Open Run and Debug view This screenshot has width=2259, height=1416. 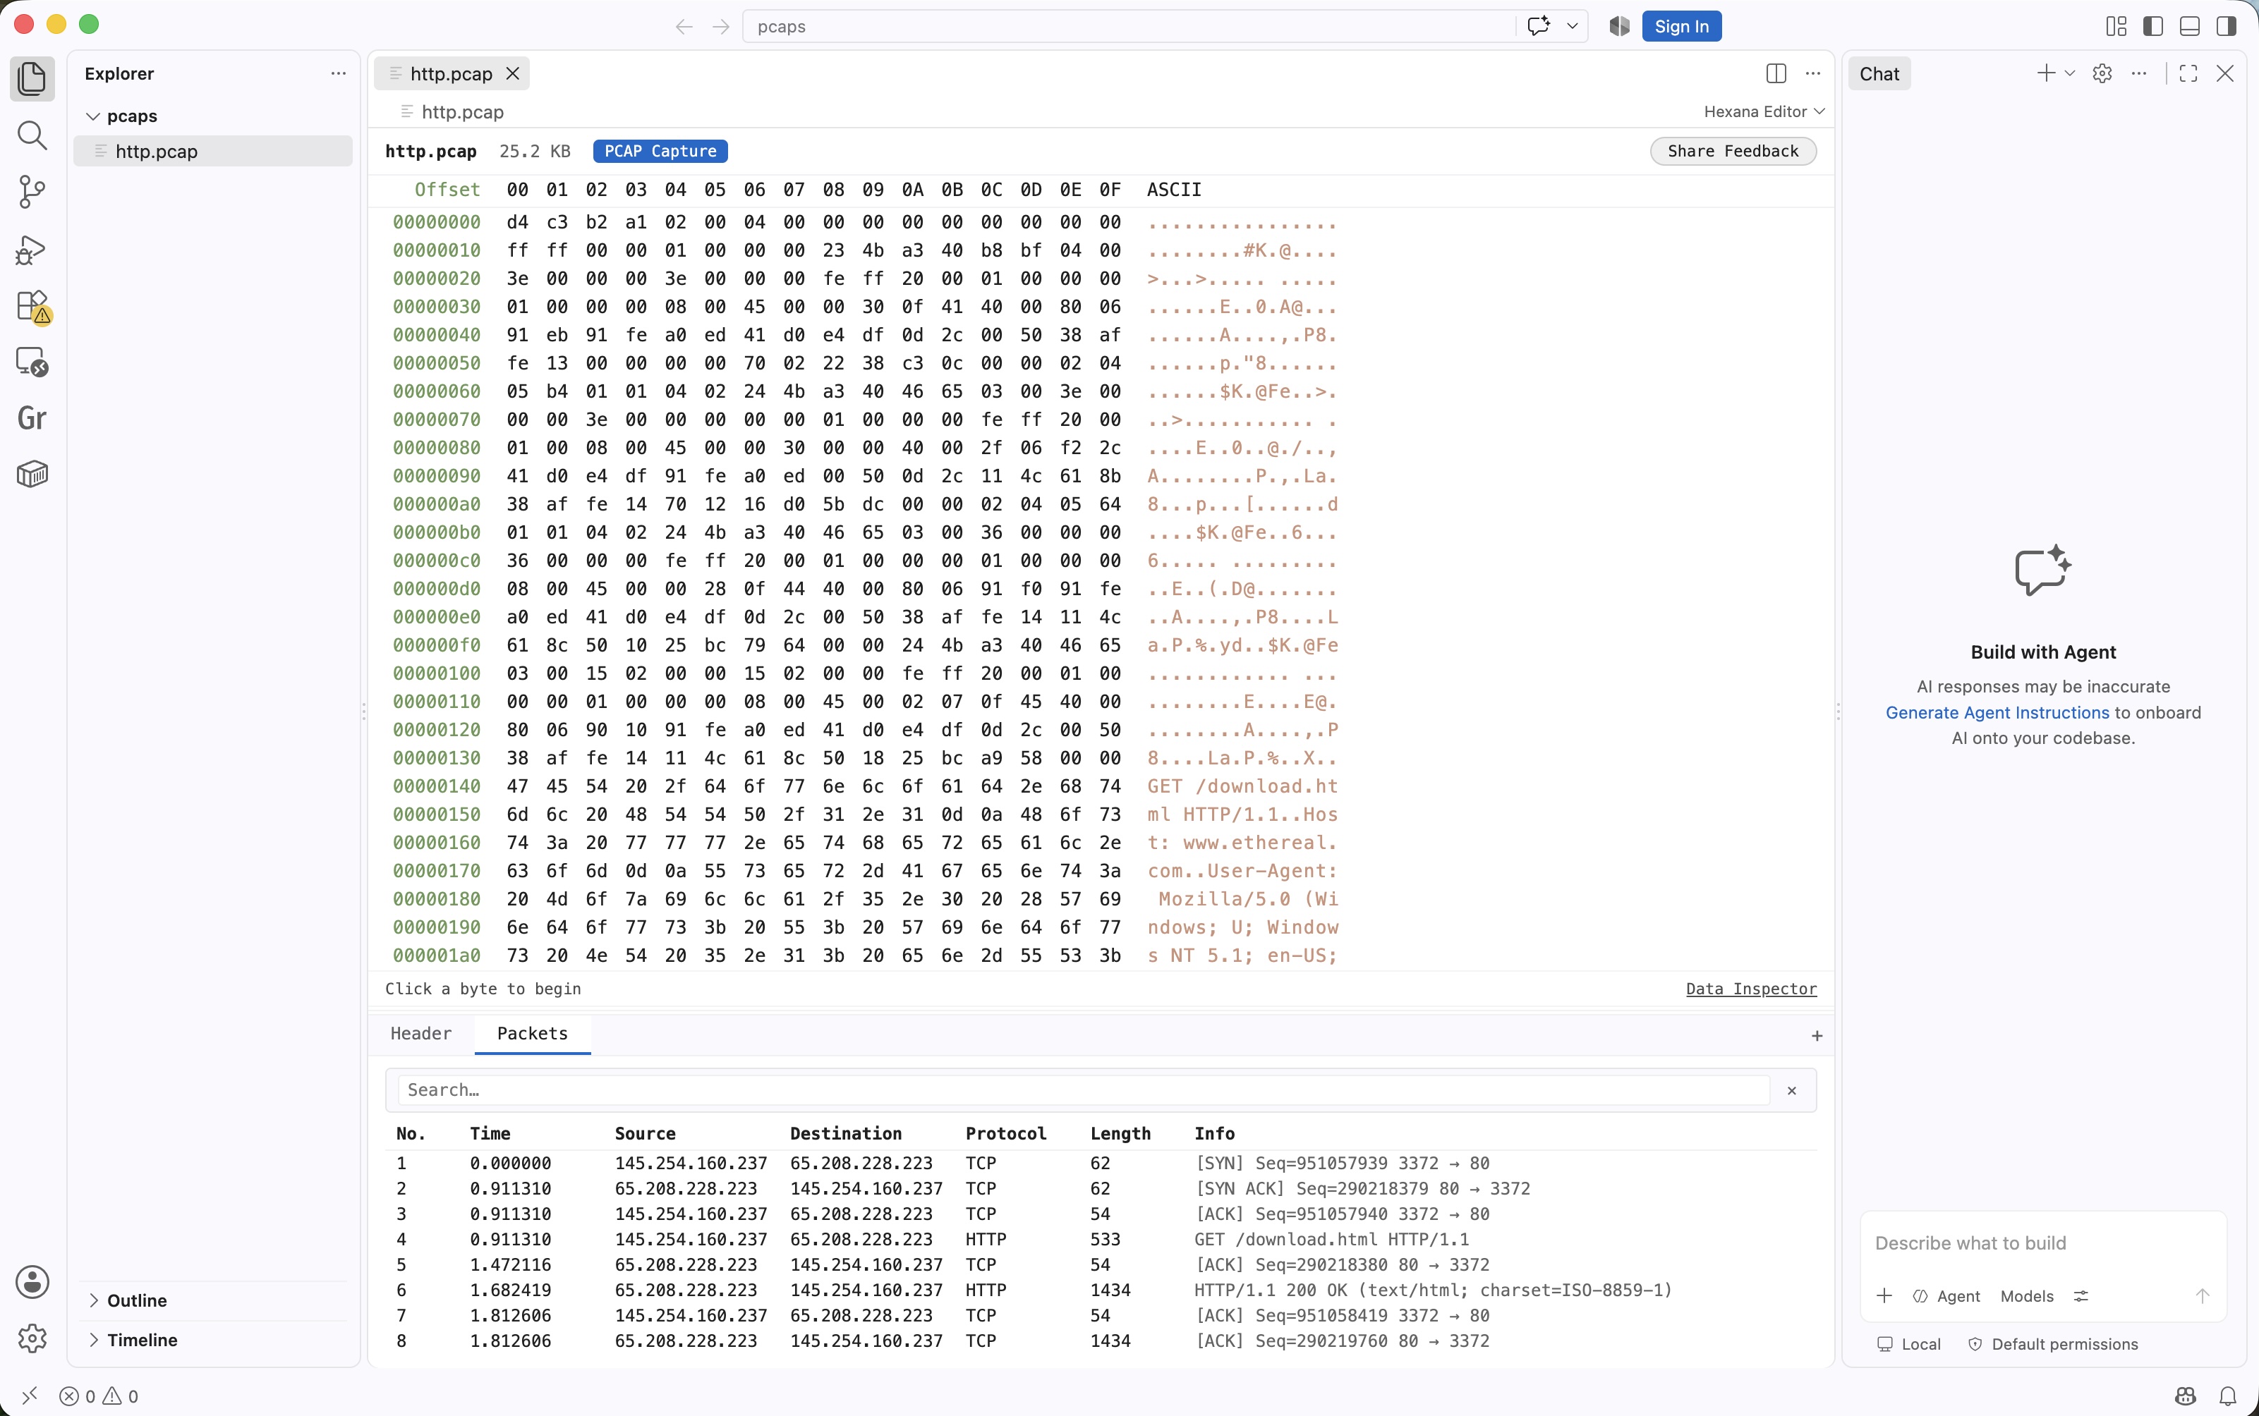tap(32, 249)
